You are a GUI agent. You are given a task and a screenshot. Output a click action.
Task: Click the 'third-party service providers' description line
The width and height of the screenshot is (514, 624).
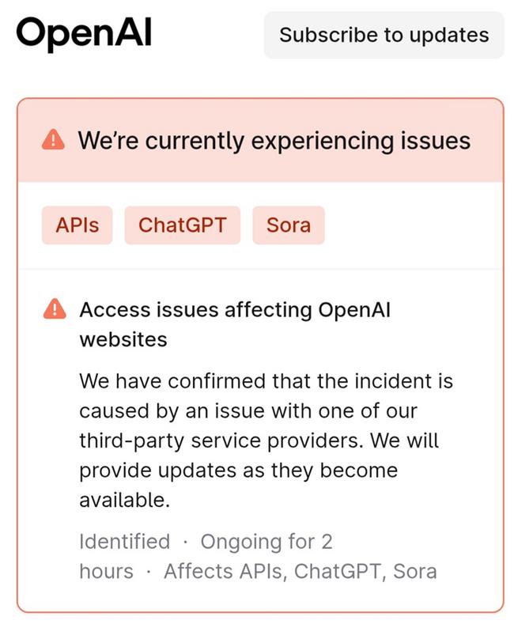(x=259, y=441)
